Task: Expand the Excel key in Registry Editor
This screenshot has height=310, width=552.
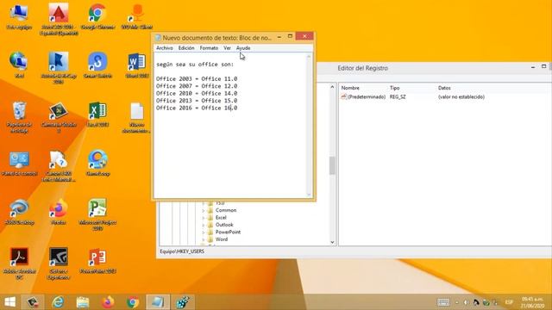Action: 204,218
